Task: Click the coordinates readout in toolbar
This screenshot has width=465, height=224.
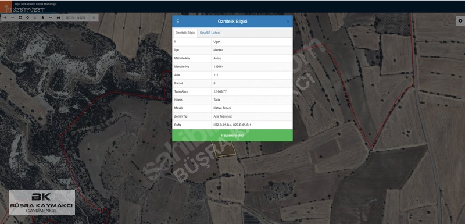Action: (76, 17)
